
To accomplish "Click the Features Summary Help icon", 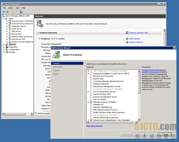I will click(127, 33).
